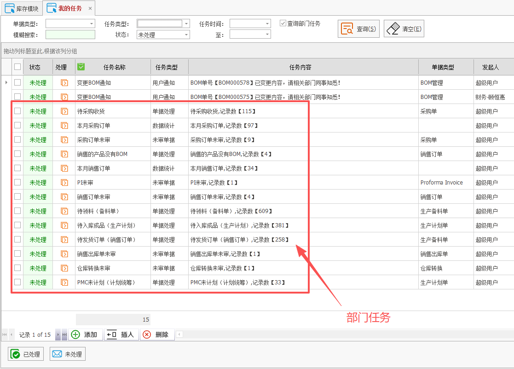Click the process icon for 变更BOM通知 task
The image size is (514, 369).
tap(64, 82)
